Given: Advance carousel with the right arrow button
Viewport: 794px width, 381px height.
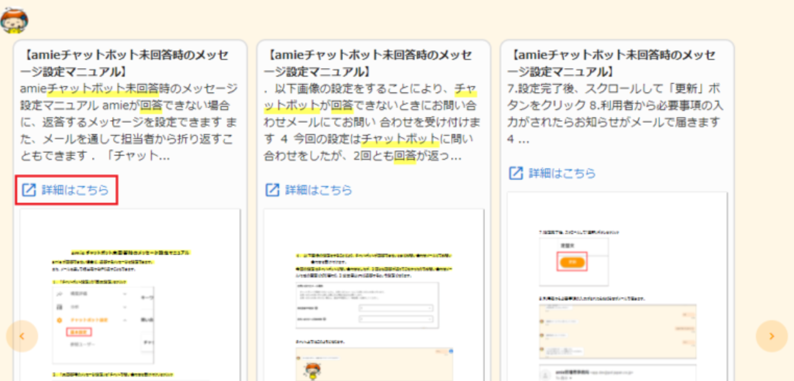Looking at the screenshot, I should pos(771,336).
